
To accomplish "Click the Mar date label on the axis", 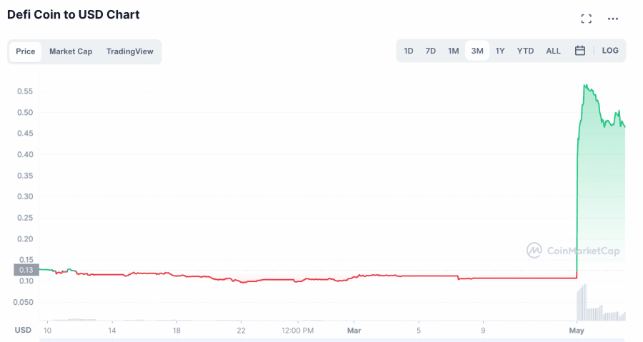I will coord(354,331).
